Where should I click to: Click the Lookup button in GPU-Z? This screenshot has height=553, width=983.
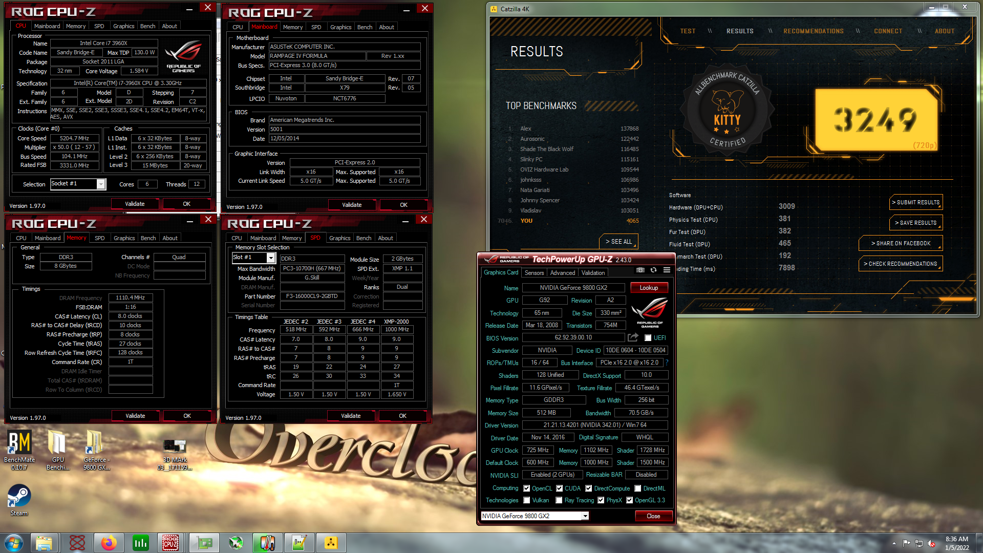click(x=649, y=288)
